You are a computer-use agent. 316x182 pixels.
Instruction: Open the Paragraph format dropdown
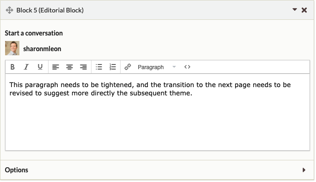(157, 67)
